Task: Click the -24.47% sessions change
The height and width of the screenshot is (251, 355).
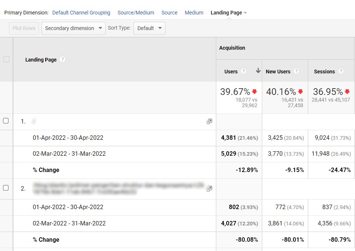Action: (339, 170)
